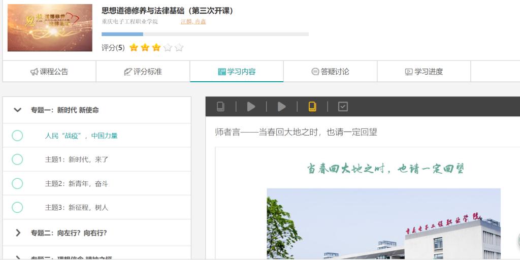Click the first play icon in the dark toolbar

[x=251, y=107]
